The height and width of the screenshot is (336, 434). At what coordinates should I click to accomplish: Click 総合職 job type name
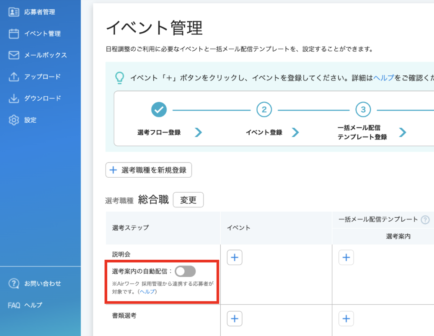pyautogui.click(x=153, y=199)
